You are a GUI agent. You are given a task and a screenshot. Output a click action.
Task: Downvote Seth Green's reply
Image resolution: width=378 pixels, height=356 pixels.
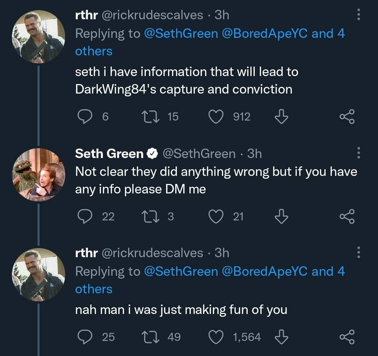[281, 216]
